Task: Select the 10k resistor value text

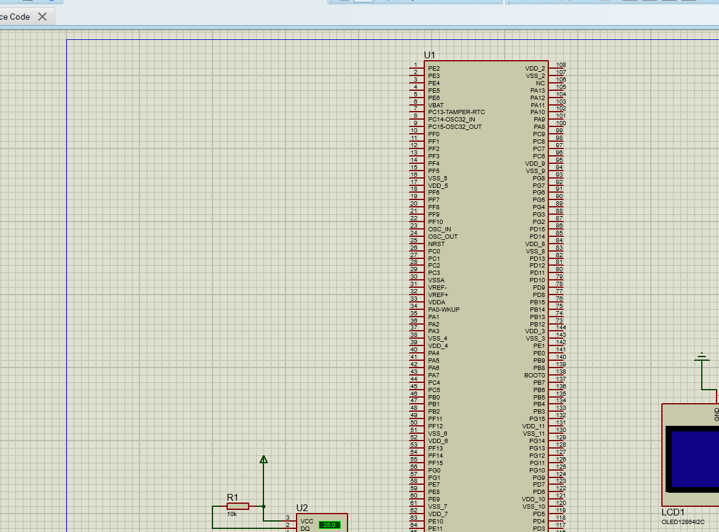Action: click(x=232, y=514)
